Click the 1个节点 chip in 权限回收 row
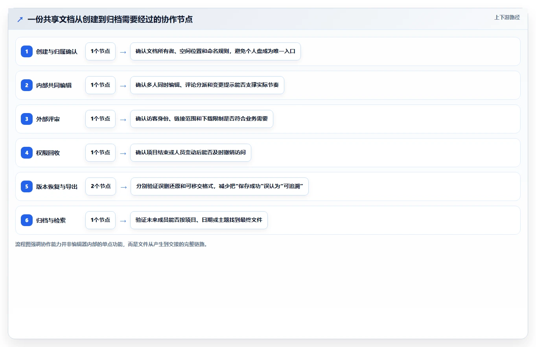 tap(100, 153)
